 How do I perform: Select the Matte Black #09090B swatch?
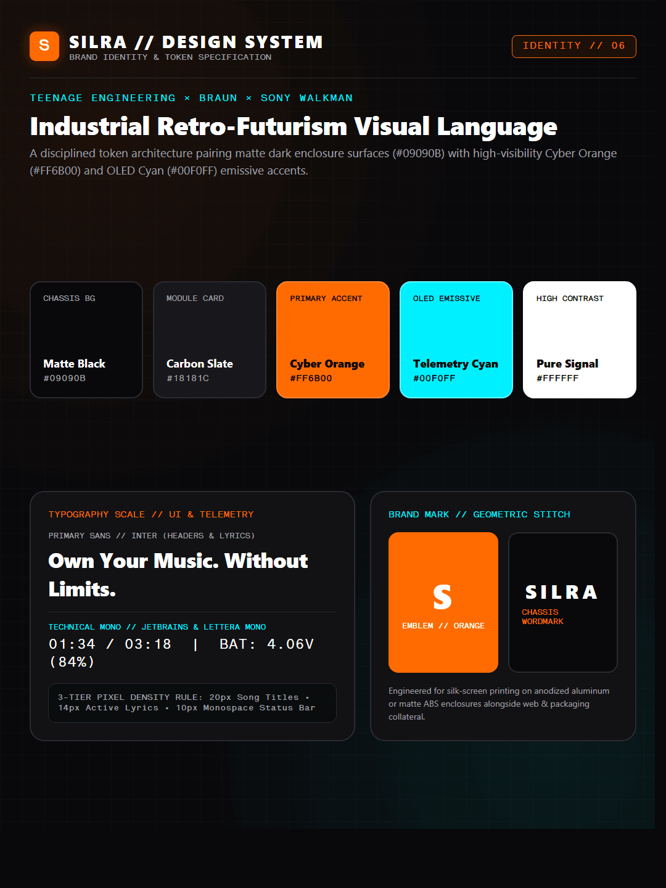pyautogui.click(x=86, y=340)
